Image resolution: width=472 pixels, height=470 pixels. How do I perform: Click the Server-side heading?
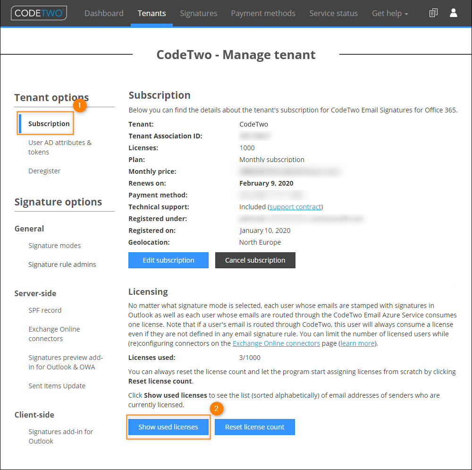point(35,293)
